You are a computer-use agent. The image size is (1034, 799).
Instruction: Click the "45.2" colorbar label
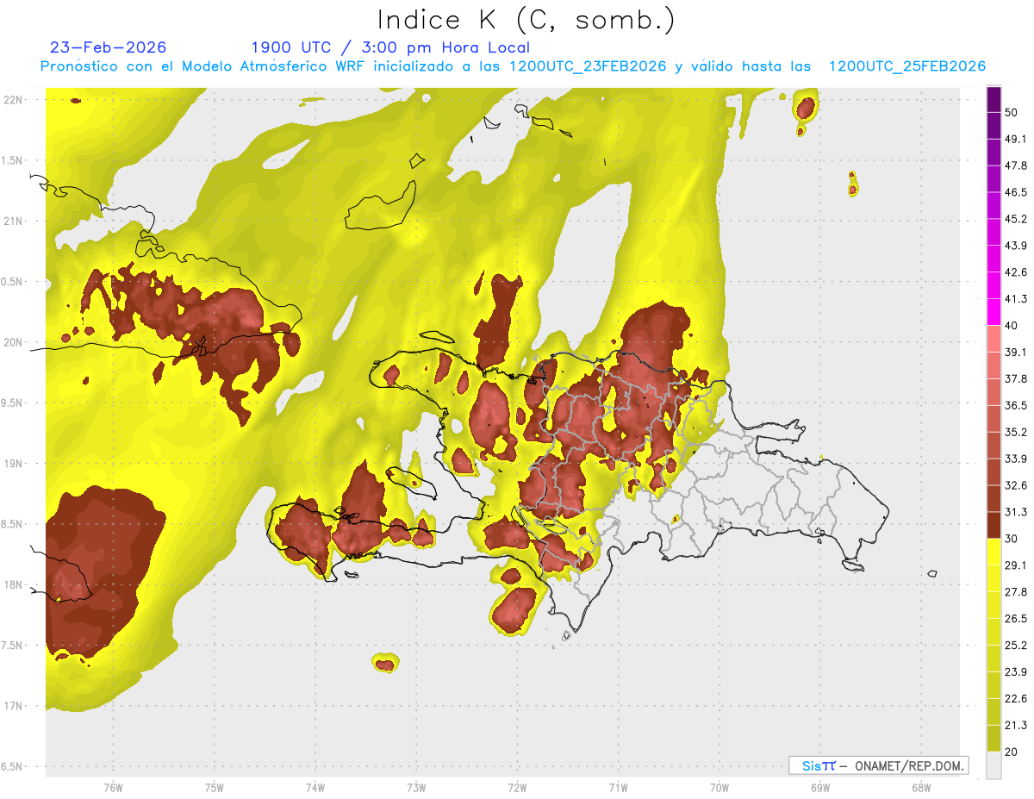click(x=1016, y=219)
